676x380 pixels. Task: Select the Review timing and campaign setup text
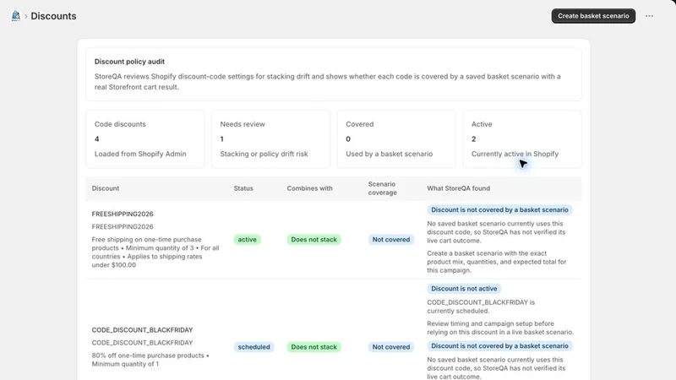[500, 328]
